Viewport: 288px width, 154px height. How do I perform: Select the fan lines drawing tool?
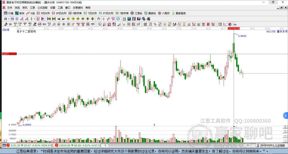105,24
